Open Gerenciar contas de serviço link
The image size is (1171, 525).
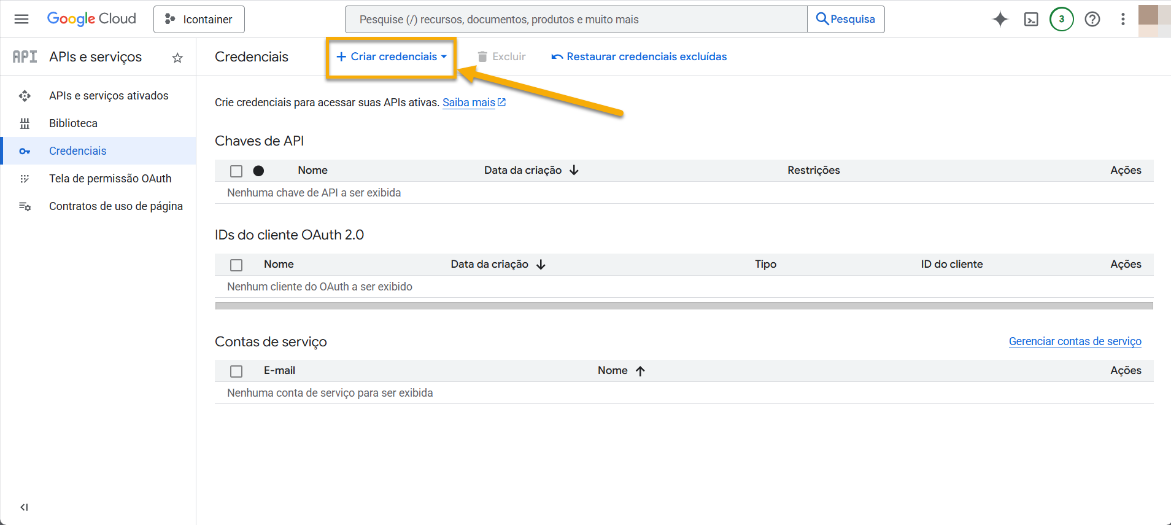tap(1075, 341)
